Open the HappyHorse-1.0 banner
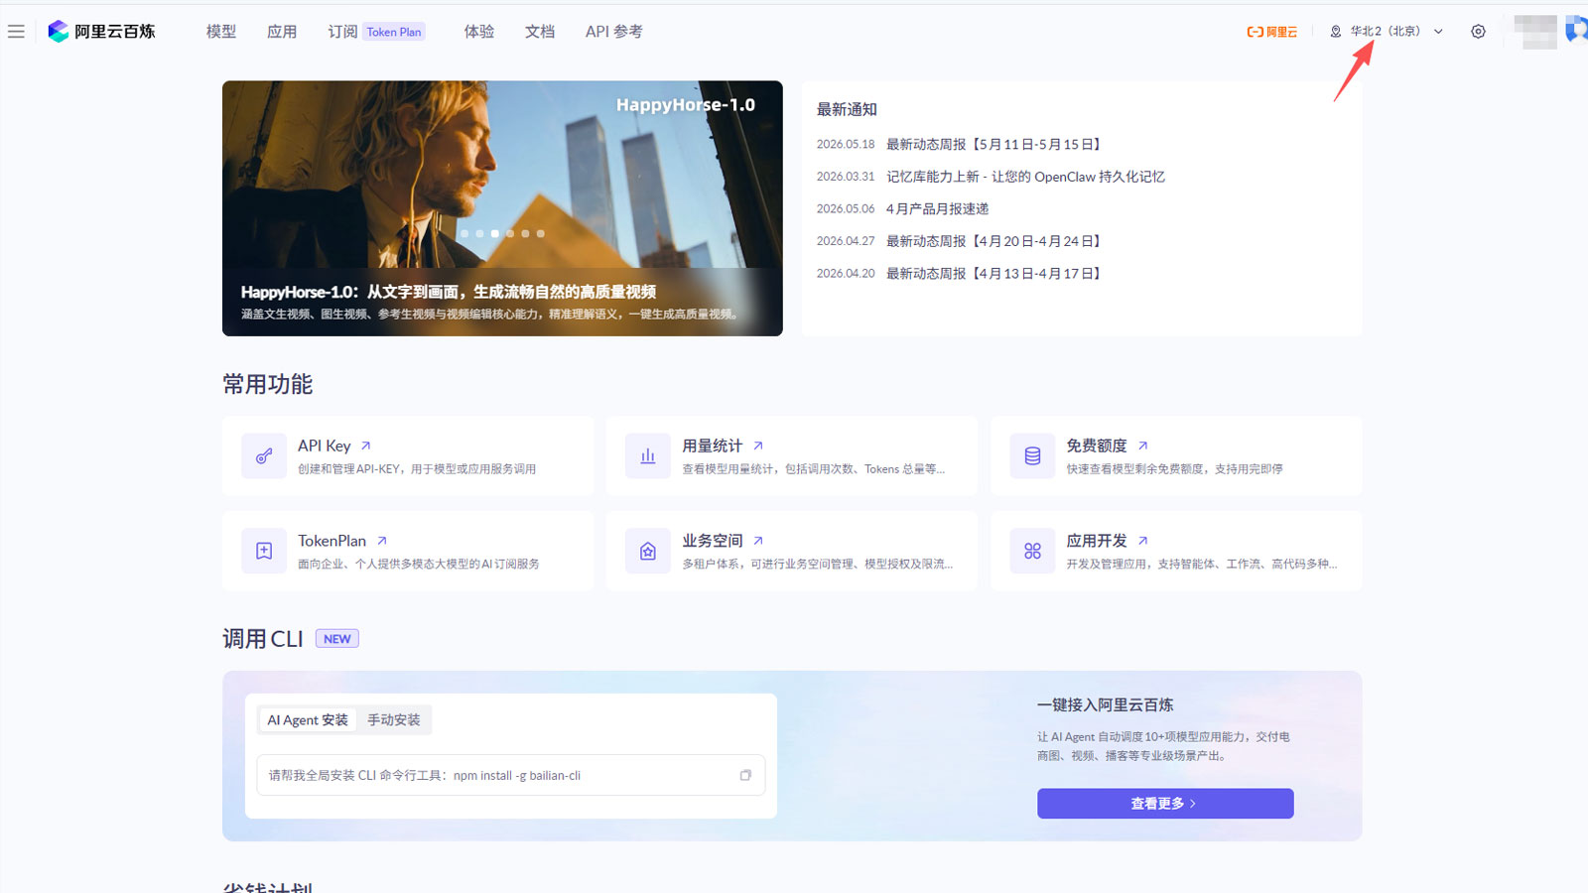The image size is (1588, 893). (x=502, y=208)
